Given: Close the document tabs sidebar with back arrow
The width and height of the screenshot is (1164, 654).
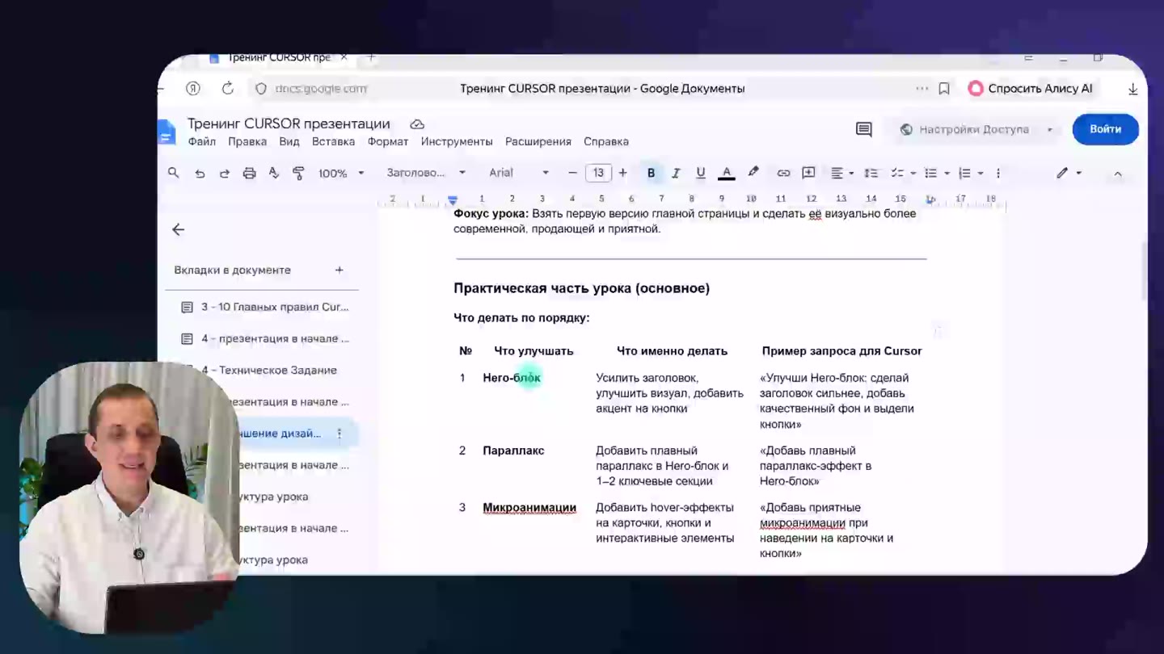Looking at the screenshot, I should [179, 230].
